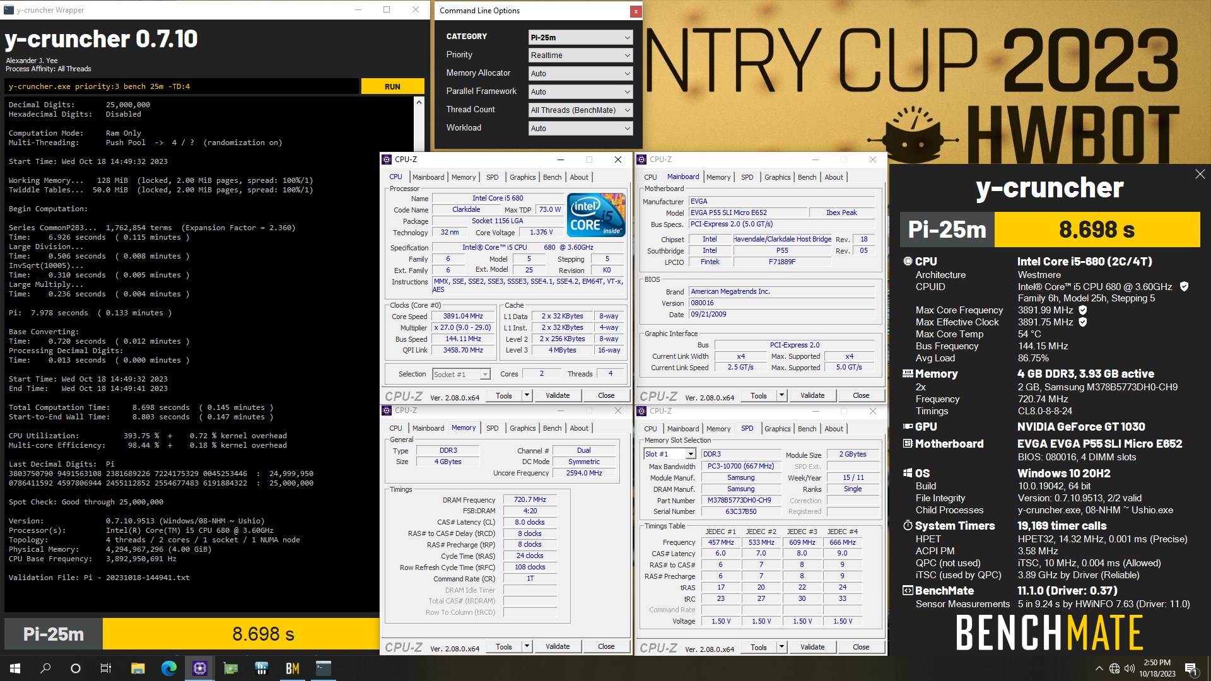Image resolution: width=1211 pixels, height=681 pixels.
Task: Click Validate in CPU-Z Memory window
Action: 558,646
